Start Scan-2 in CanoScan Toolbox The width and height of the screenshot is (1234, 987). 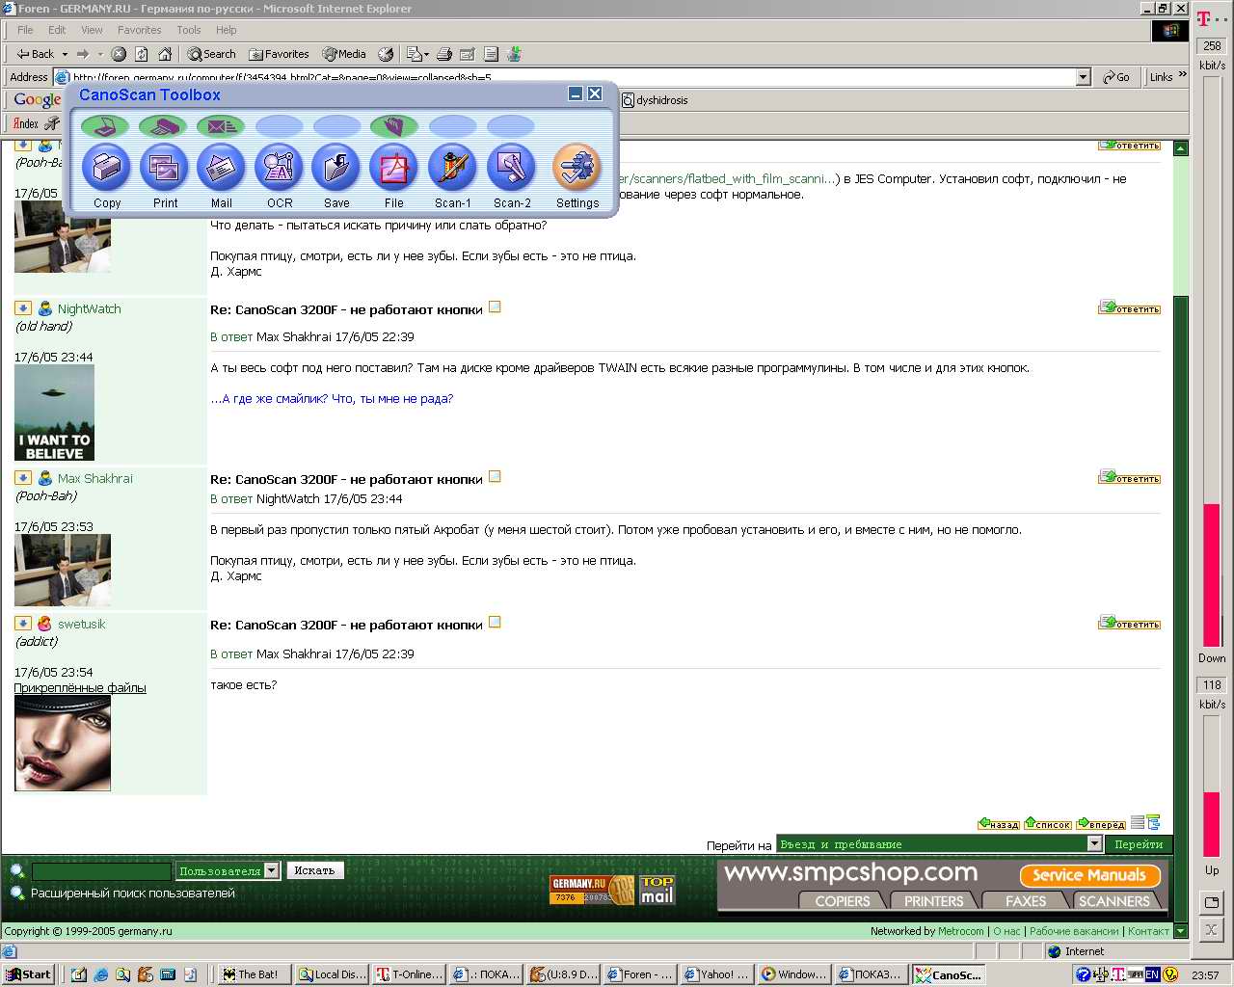pyautogui.click(x=511, y=168)
